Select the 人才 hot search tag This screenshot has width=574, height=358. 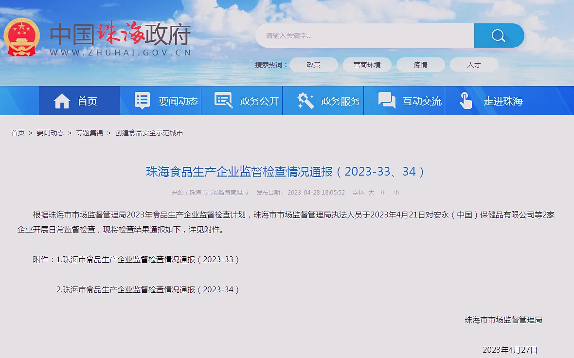474,65
